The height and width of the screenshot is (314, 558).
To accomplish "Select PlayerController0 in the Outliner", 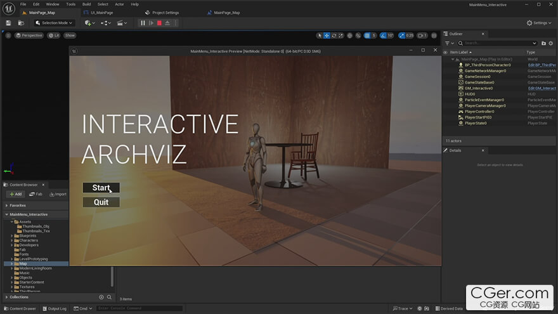I will (479, 112).
